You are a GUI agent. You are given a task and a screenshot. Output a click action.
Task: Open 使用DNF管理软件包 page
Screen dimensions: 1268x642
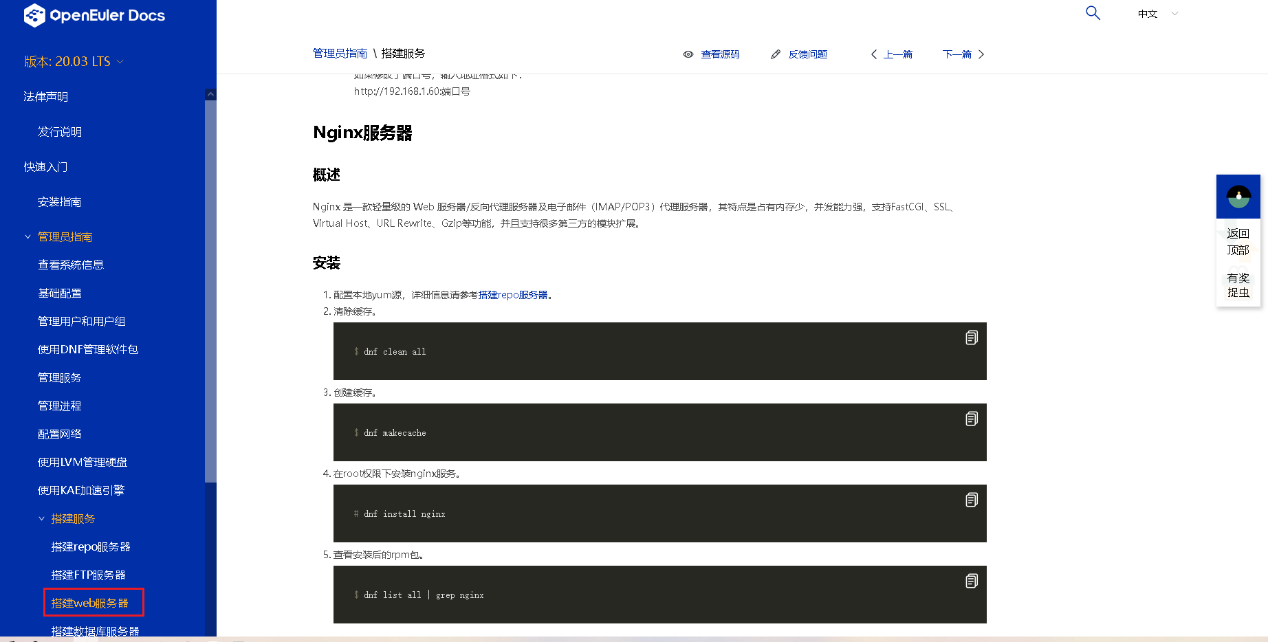tap(88, 350)
